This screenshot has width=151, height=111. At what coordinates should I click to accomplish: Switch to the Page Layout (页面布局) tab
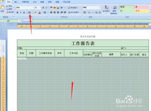(25, 2)
